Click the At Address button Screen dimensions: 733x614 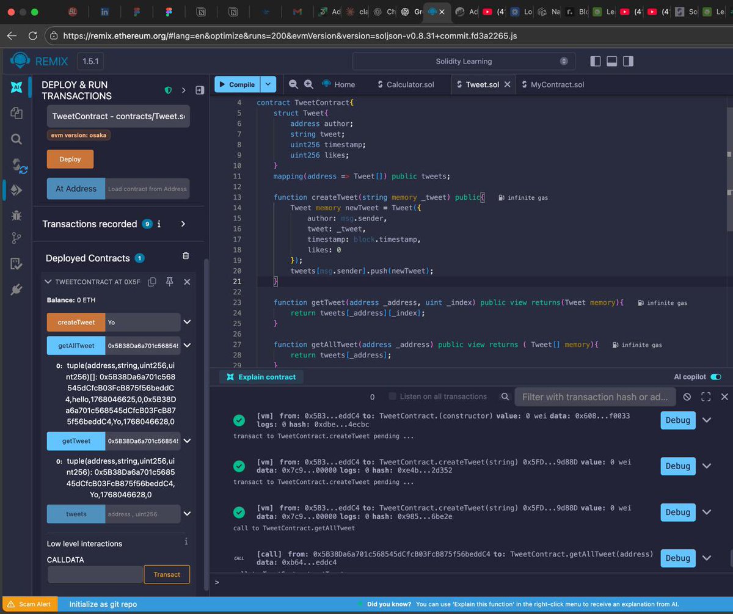76,188
